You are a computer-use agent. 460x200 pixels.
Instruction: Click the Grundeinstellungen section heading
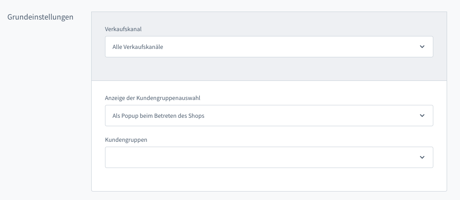pos(40,17)
